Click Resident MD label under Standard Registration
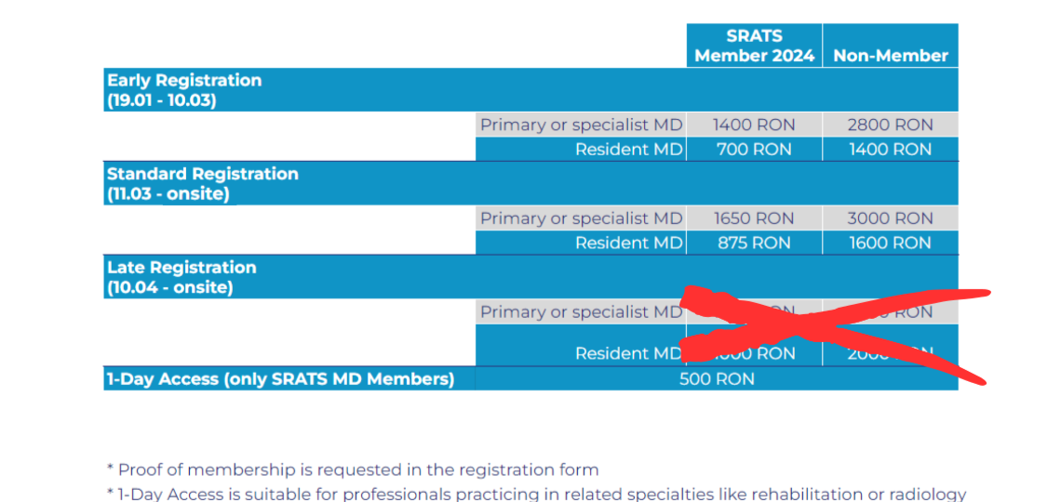1061x502 pixels. click(x=628, y=243)
